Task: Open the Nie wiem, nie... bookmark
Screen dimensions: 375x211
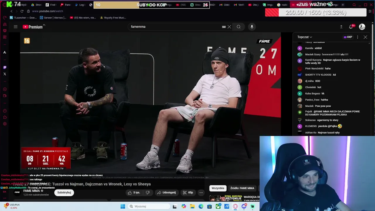Action: 83,18
